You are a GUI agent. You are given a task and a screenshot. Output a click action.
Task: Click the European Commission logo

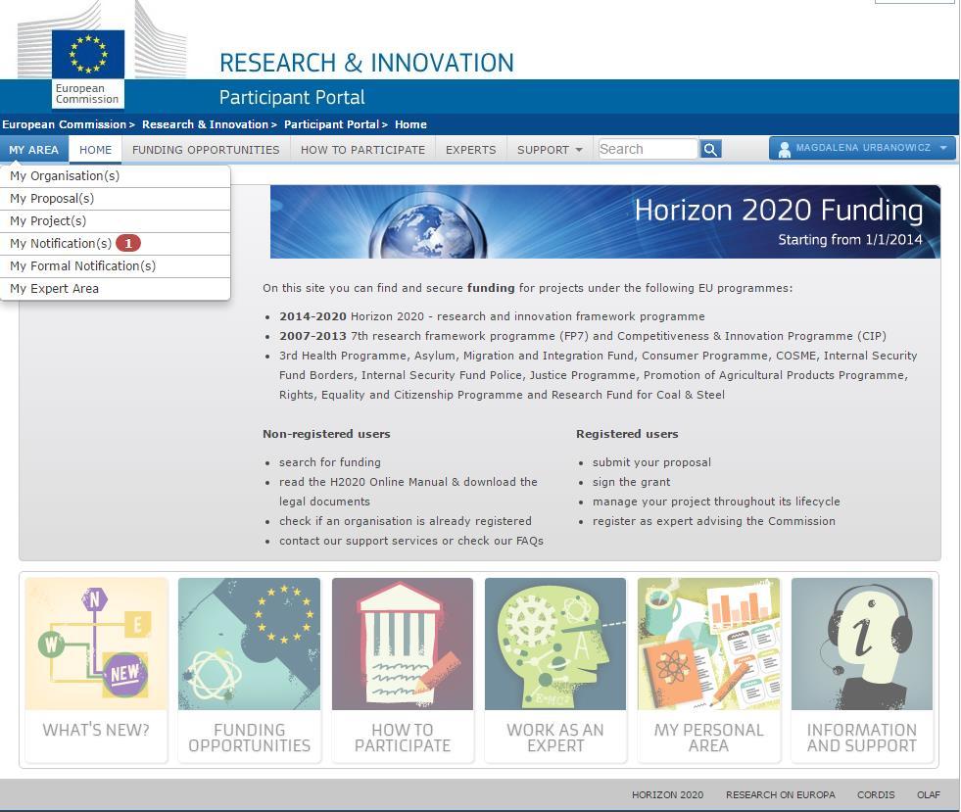click(88, 68)
